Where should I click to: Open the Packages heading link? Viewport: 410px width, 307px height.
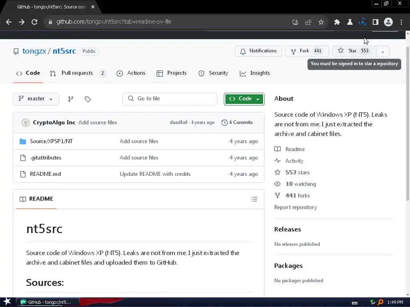pos(288,266)
